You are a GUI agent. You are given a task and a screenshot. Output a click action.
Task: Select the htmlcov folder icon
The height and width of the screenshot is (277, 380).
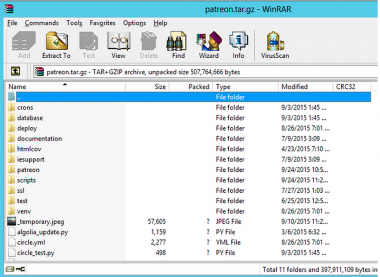click(11, 149)
